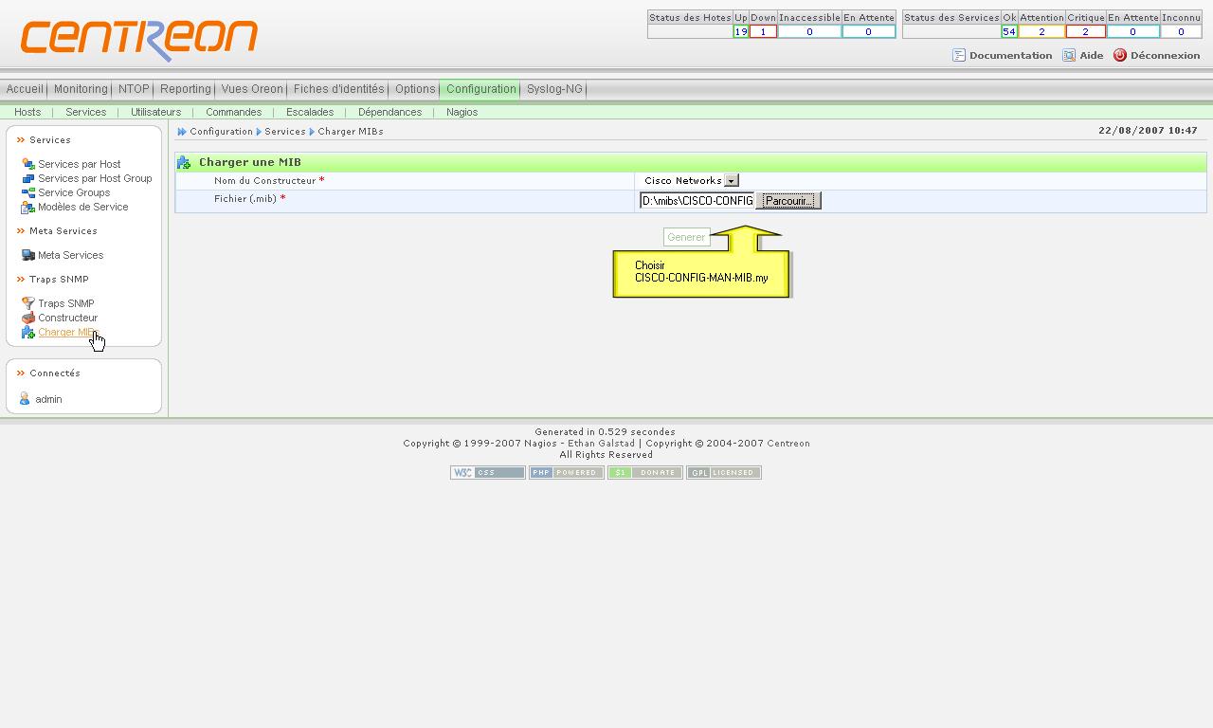
Task: Click the Parcourir... browse button
Action: pyautogui.click(x=788, y=201)
